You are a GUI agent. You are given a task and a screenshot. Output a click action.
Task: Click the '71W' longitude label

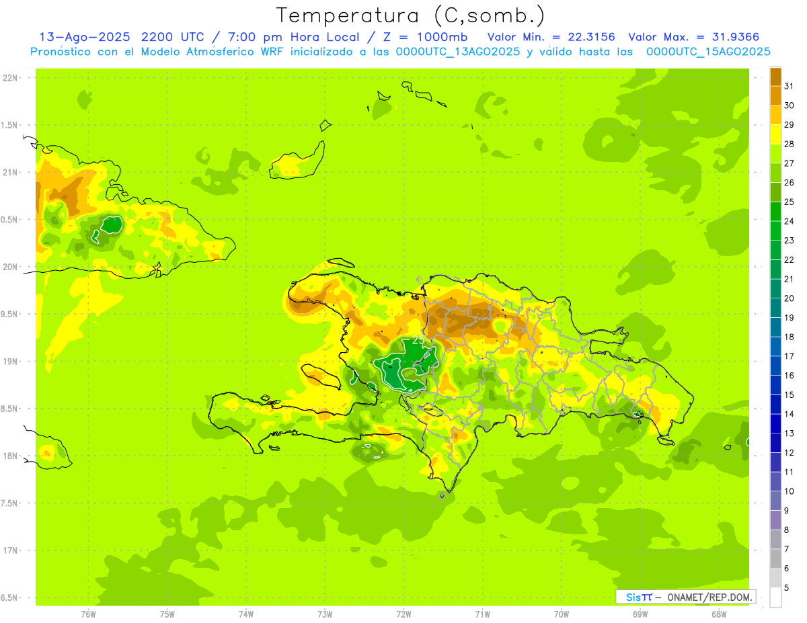click(482, 614)
